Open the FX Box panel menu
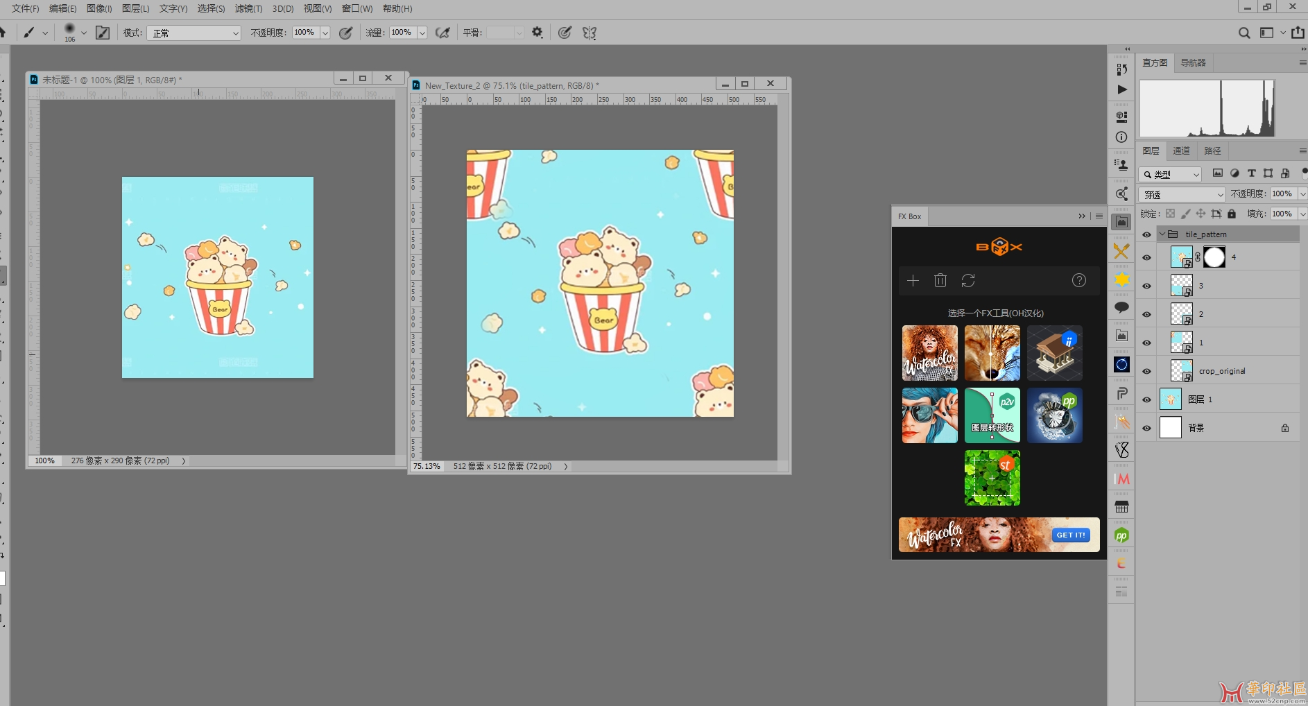 coord(1099,216)
